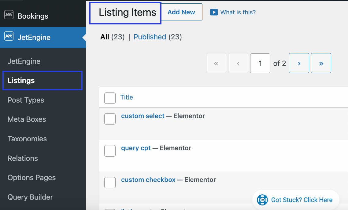This screenshot has width=348, height=210.
Task: Filter listings by Published
Action: click(x=150, y=37)
